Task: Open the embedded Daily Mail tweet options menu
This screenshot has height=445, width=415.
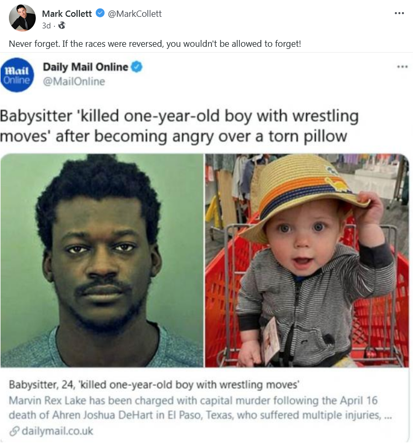Action: pos(402,67)
